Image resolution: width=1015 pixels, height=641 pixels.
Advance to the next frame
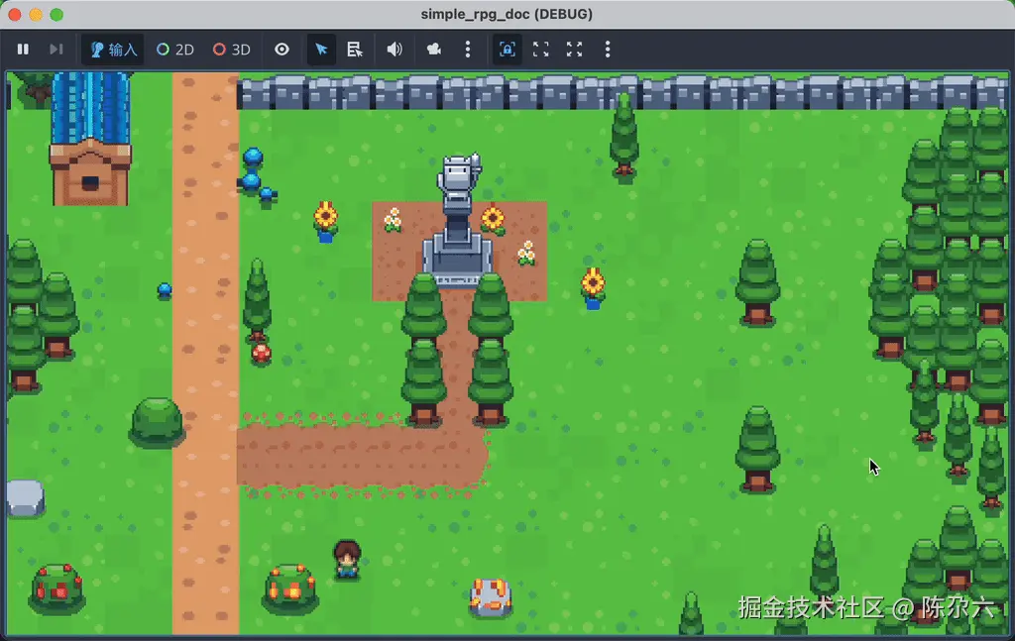pyautogui.click(x=56, y=50)
